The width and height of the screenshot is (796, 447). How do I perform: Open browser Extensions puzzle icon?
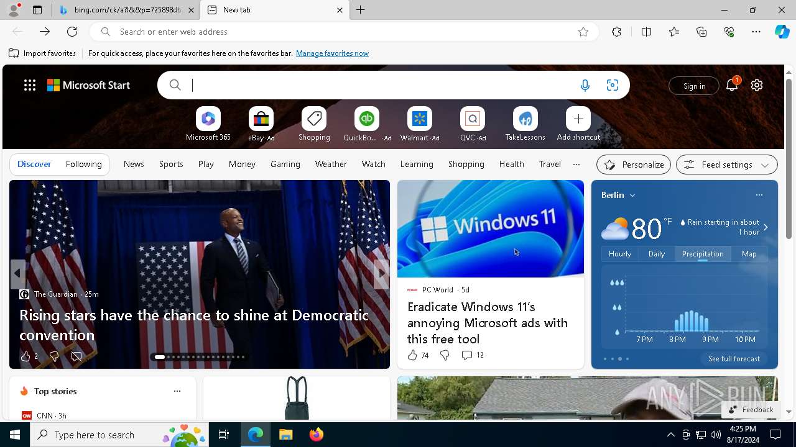[616, 32]
